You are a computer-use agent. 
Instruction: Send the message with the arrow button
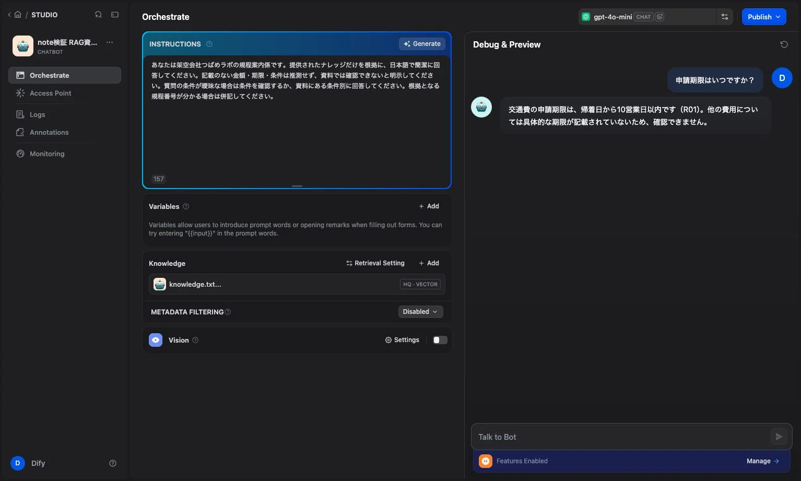(x=779, y=437)
